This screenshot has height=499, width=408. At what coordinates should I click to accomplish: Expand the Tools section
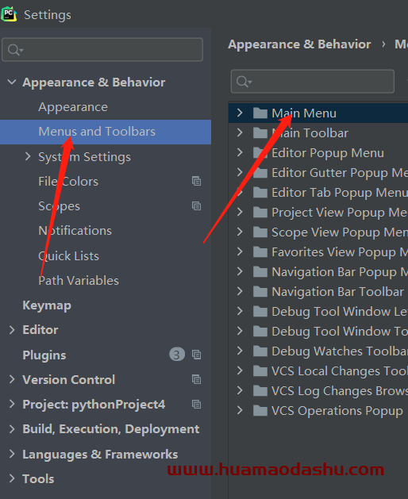point(12,478)
